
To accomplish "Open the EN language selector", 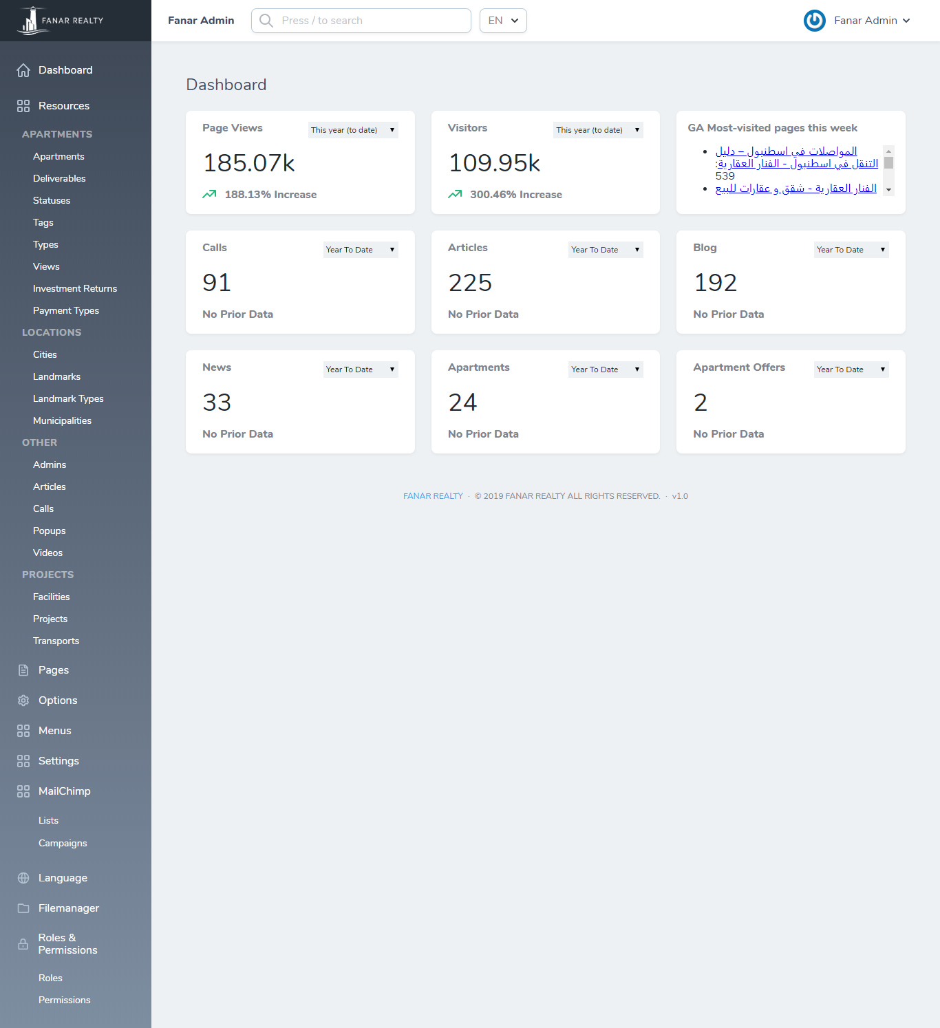I will click(x=503, y=21).
